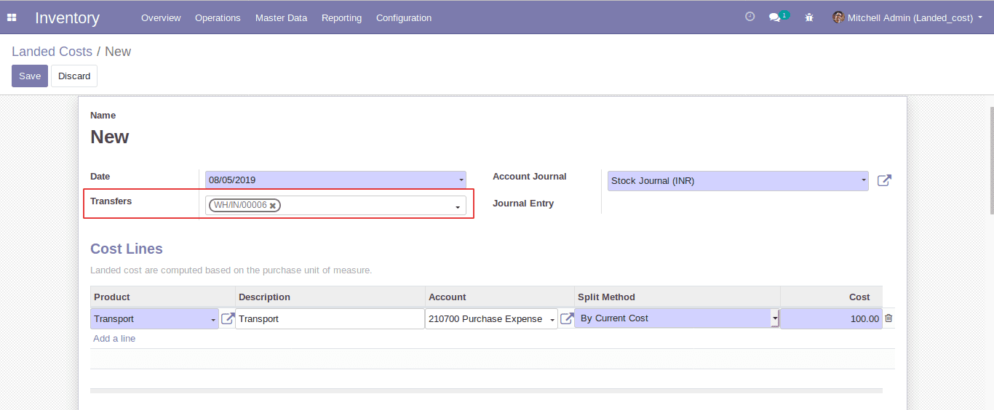Viewport: 994px width, 410px height.
Task: Open Stock Journal (INR) dropdown
Action: click(x=864, y=180)
